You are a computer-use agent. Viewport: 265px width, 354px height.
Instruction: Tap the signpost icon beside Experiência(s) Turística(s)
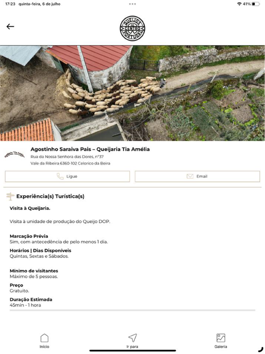click(x=10, y=196)
